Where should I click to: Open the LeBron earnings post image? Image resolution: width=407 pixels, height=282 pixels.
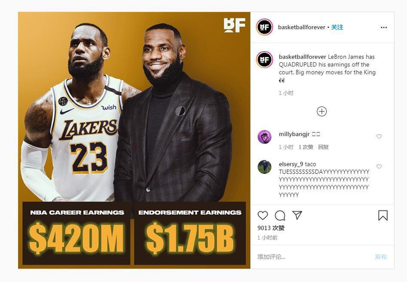coord(134,140)
